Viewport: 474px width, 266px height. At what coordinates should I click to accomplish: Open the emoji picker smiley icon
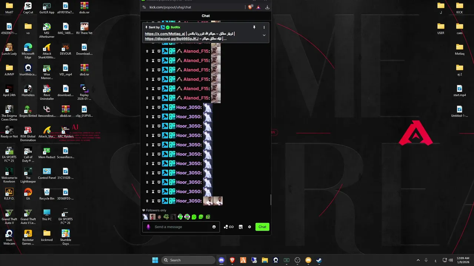(214, 227)
